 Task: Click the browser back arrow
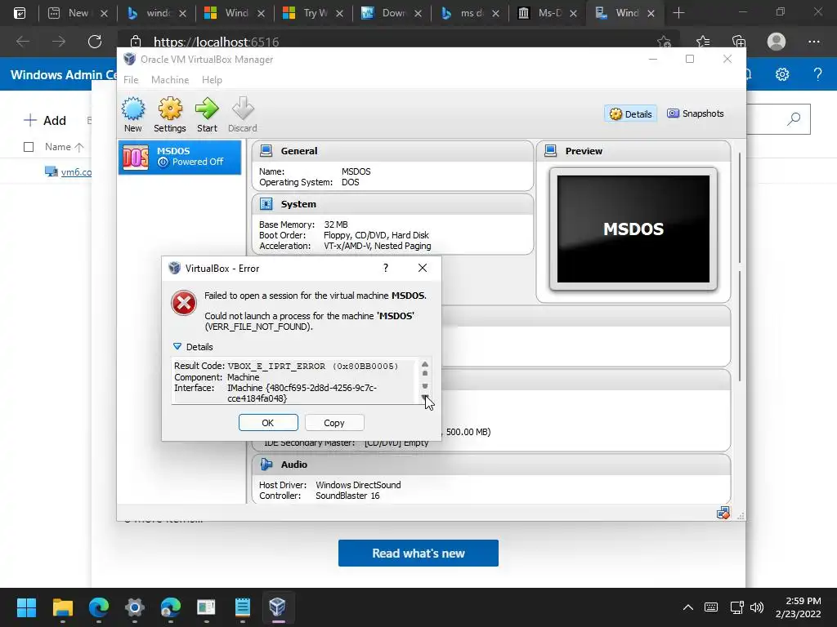23,42
